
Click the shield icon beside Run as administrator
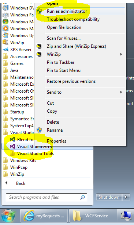click(39, 11)
